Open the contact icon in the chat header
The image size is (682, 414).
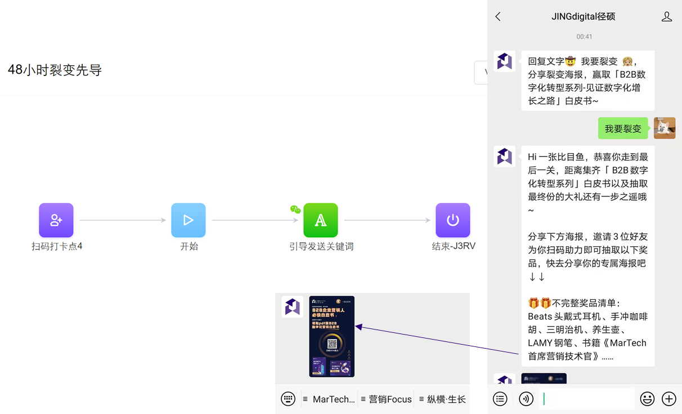(x=667, y=16)
